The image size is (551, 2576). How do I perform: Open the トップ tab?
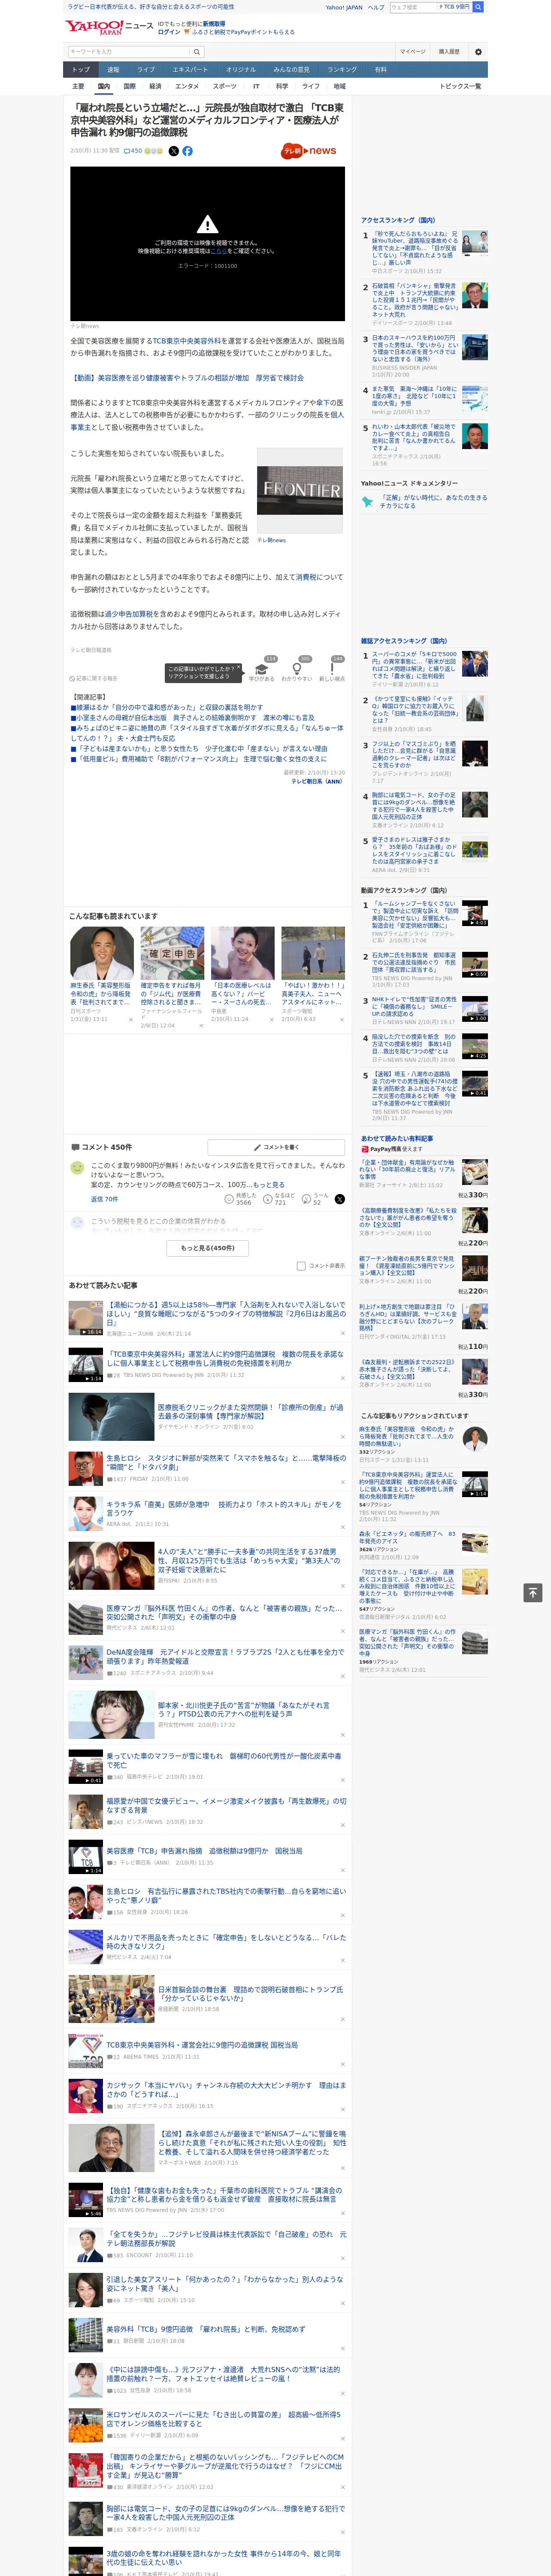pos(81,70)
